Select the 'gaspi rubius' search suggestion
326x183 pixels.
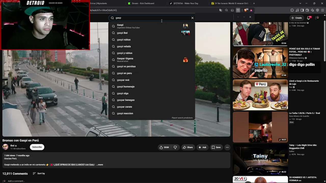pos(152,40)
